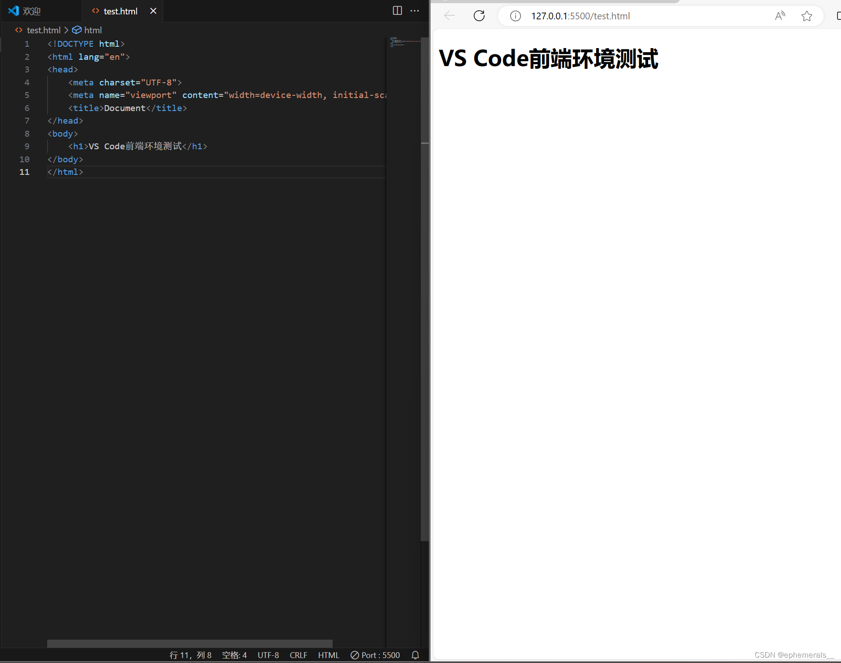Switch to the 欢迎 welcome tab
841x663 pixels.
click(x=31, y=11)
